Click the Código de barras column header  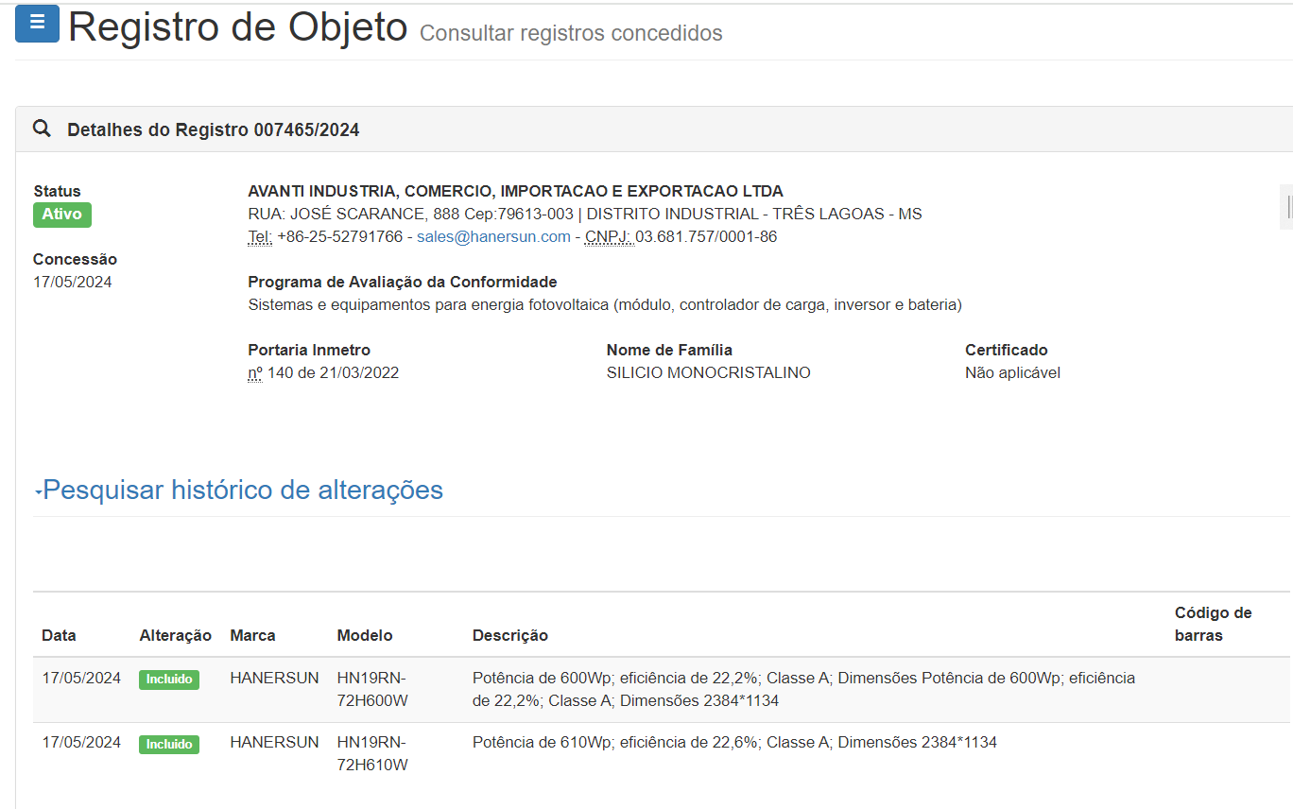[1213, 624]
